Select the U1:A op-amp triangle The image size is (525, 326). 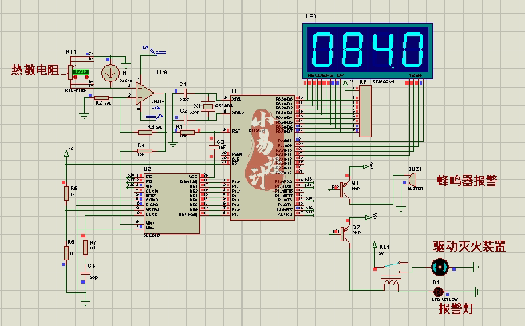pos(145,93)
